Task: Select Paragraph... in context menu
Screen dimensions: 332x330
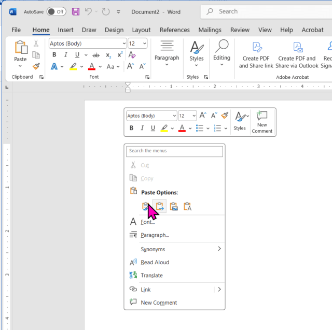Action: click(174, 235)
